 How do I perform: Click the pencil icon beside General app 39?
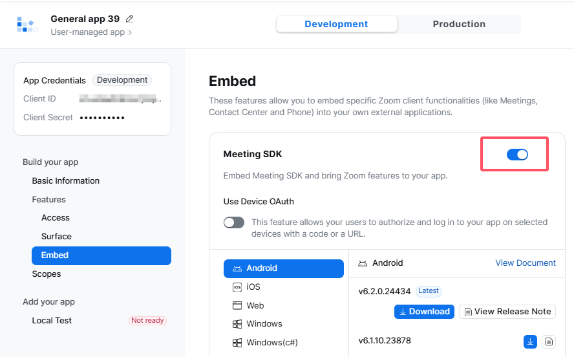tap(130, 19)
